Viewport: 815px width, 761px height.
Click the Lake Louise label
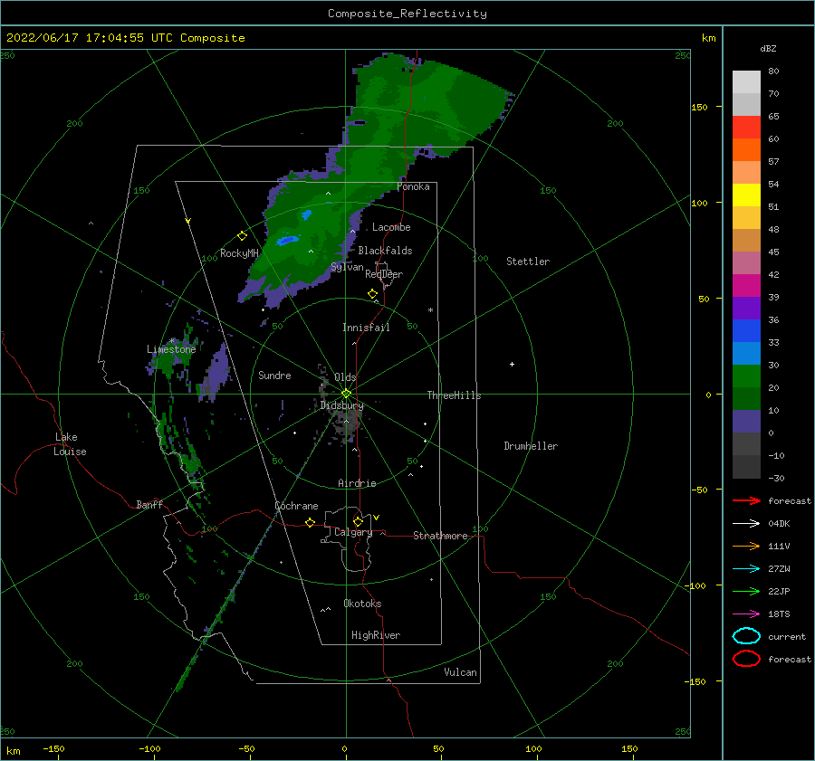70,444
